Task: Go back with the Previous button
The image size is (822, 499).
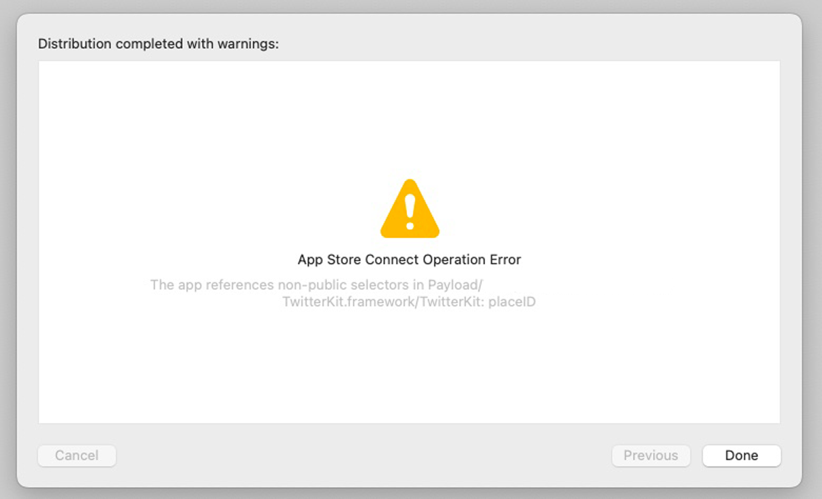Action: tap(651, 455)
